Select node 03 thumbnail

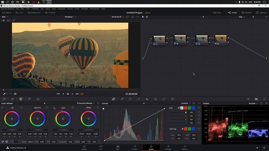202,39
